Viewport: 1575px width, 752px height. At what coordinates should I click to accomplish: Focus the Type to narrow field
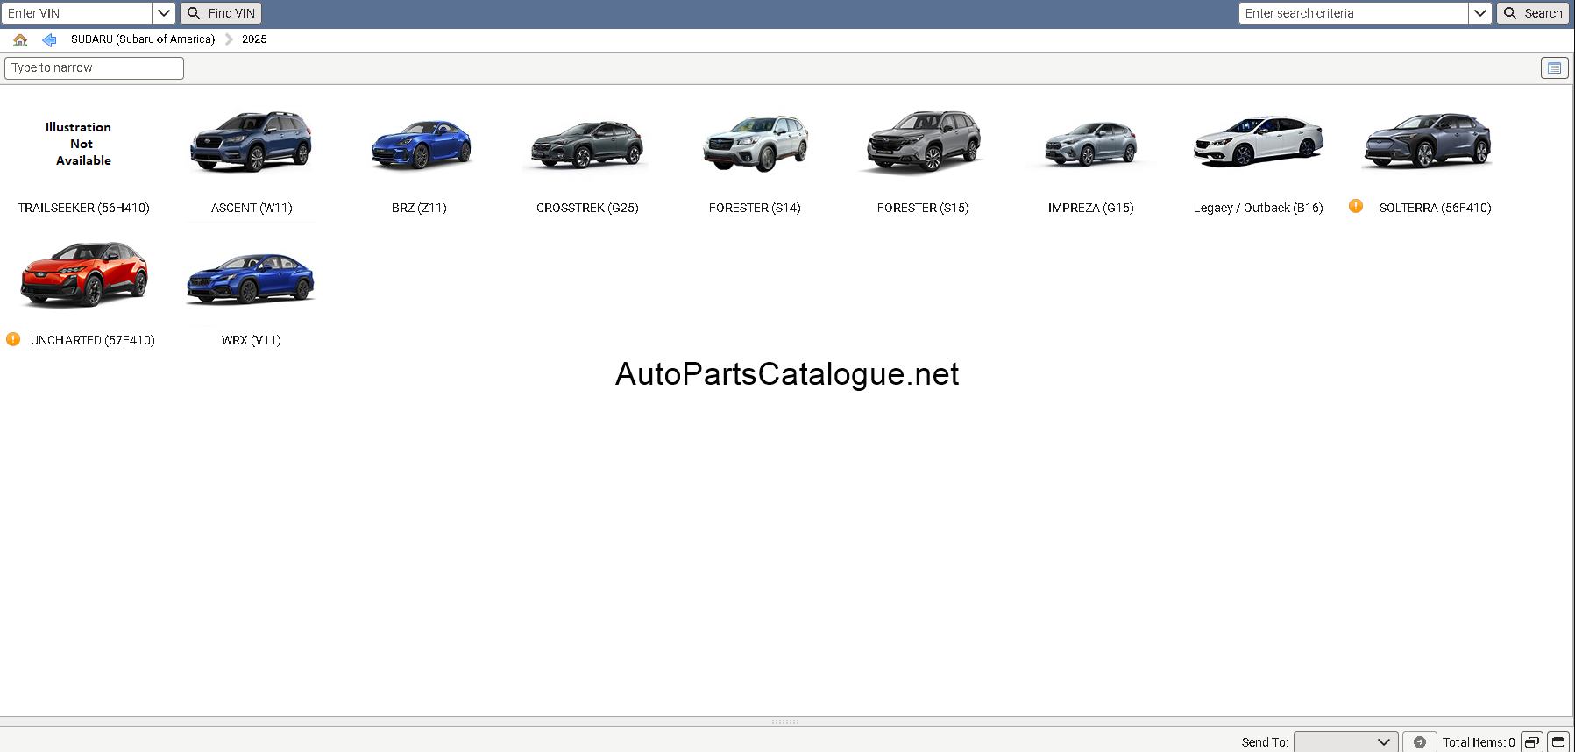[95, 68]
